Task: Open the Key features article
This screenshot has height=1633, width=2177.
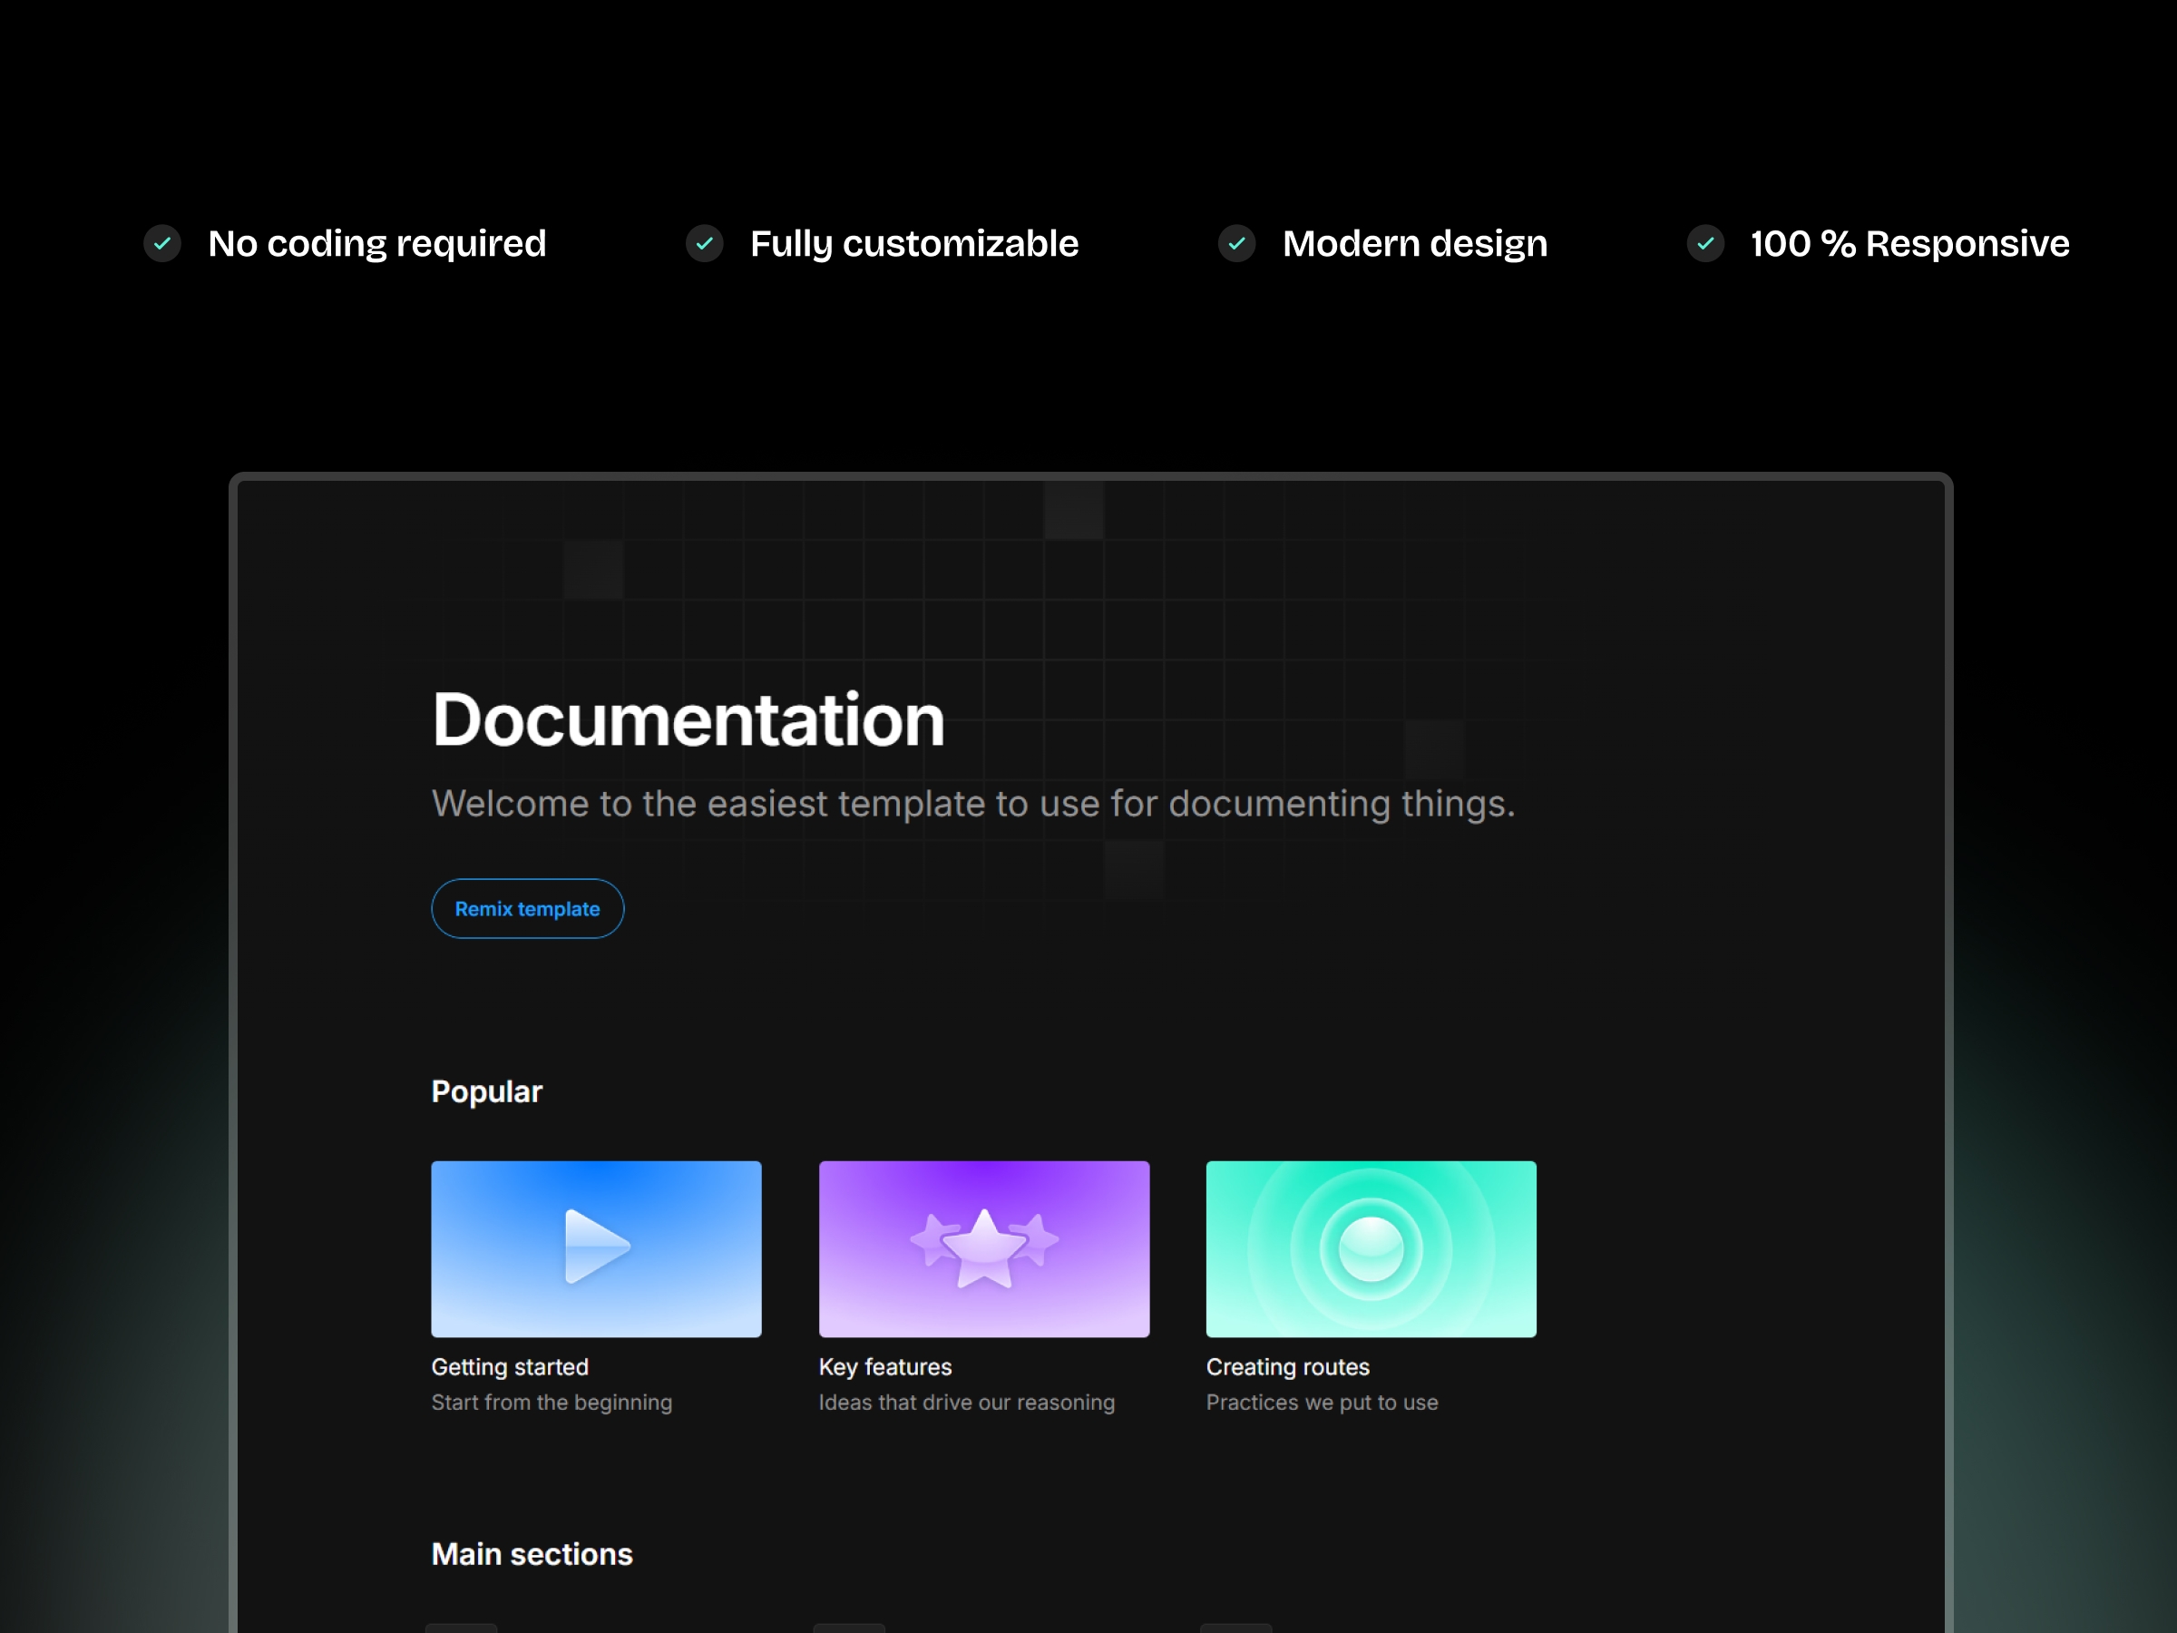Action: coord(884,1366)
